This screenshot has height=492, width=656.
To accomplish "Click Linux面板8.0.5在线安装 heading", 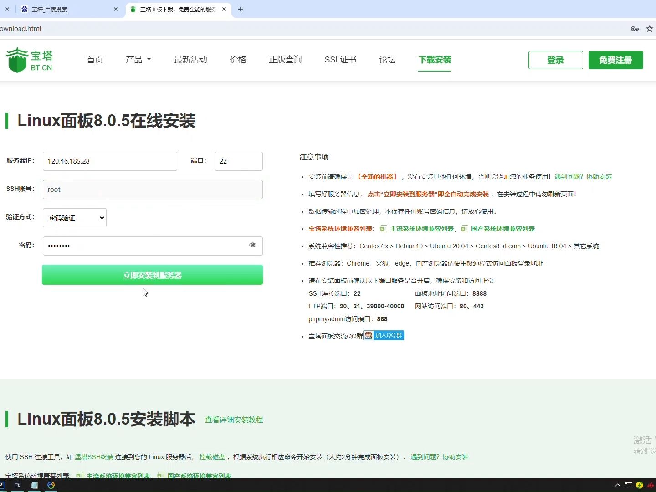I will 106,121.
